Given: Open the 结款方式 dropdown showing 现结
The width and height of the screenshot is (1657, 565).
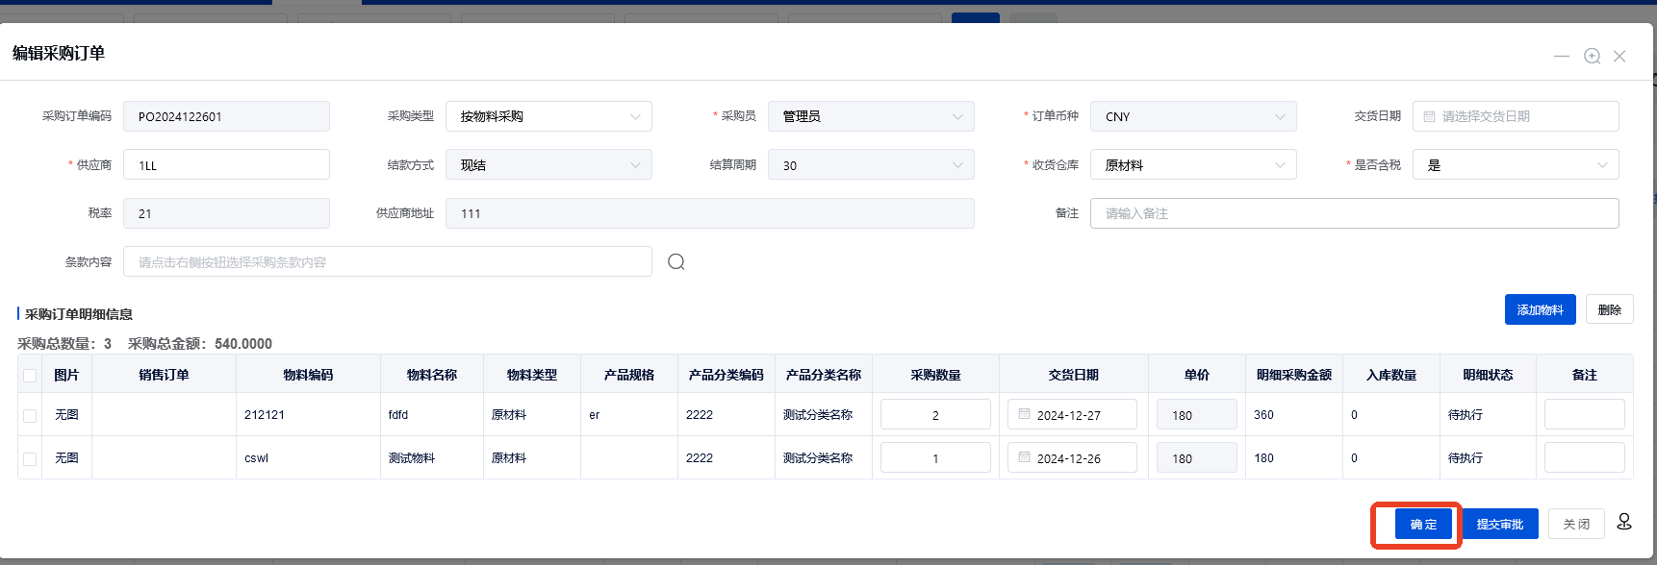Looking at the screenshot, I should (x=548, y=164).
